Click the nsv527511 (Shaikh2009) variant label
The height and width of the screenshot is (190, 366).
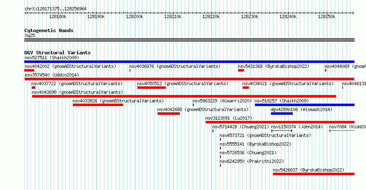click(52, 58)
